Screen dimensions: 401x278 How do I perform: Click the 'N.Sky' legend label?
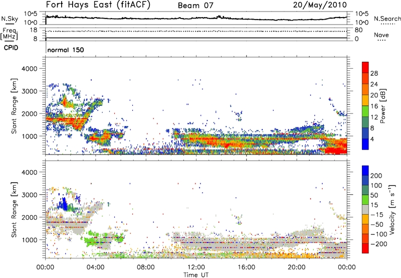[x=10, y=19]
